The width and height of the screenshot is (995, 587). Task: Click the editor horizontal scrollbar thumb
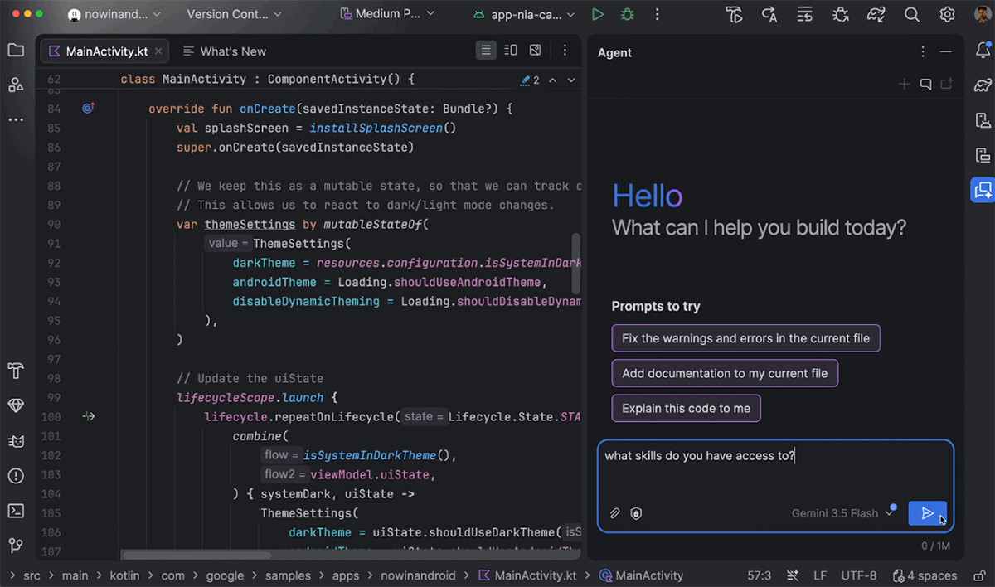coord(197,555)
